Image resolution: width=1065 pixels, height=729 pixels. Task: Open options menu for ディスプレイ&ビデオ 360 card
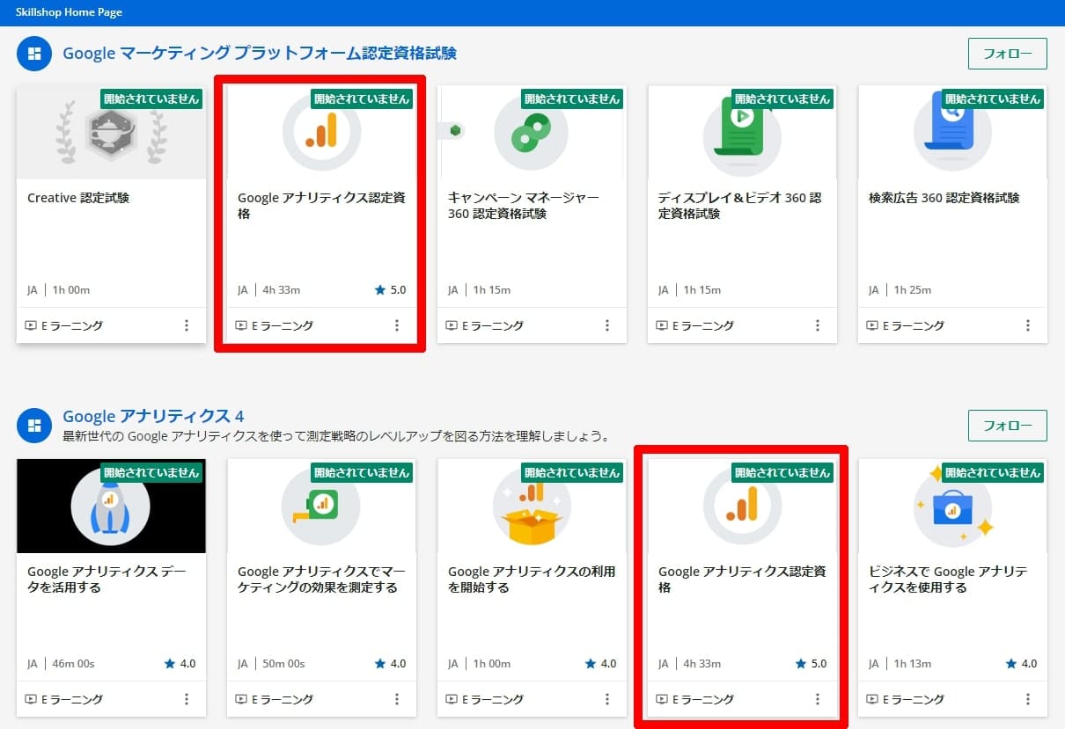click(818, 325)
